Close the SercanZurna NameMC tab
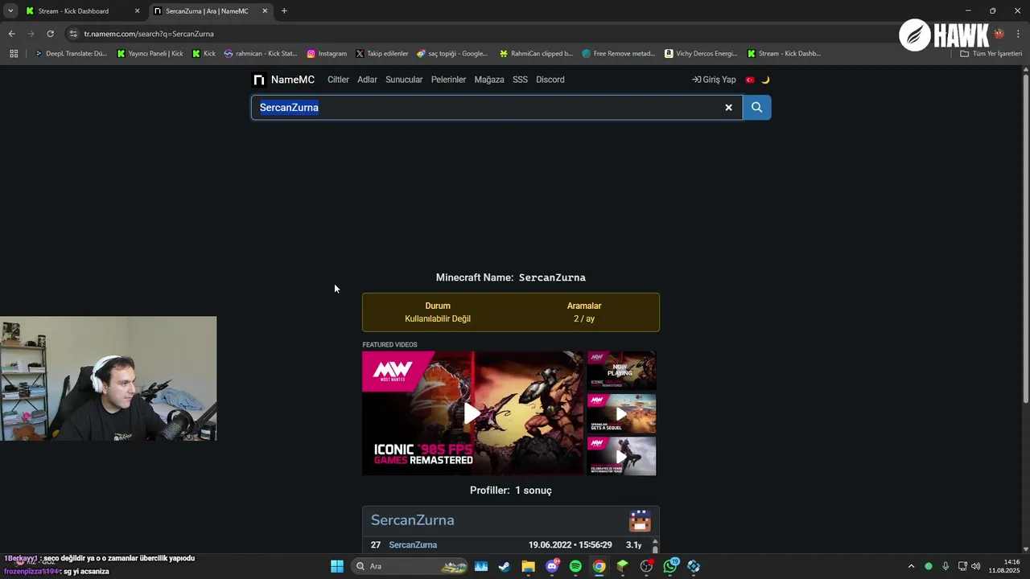 265,11
